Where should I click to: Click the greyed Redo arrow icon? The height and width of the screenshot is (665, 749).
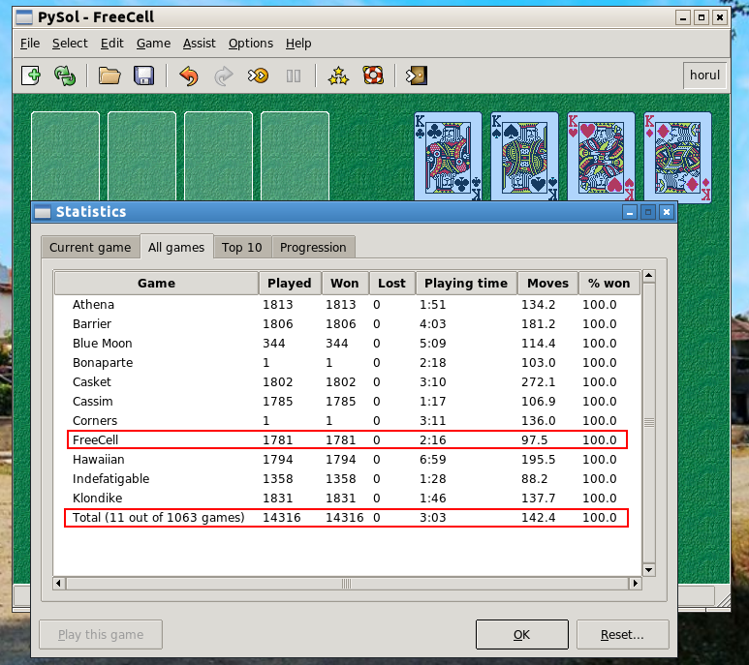pos(223,76)
